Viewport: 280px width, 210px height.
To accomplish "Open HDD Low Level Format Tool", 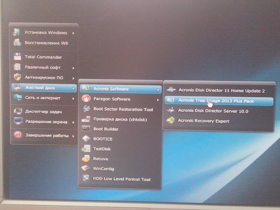I will pos(121,179).
